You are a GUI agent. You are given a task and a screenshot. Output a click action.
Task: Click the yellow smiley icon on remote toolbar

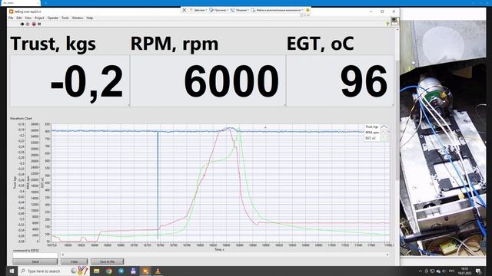(307, 10)
